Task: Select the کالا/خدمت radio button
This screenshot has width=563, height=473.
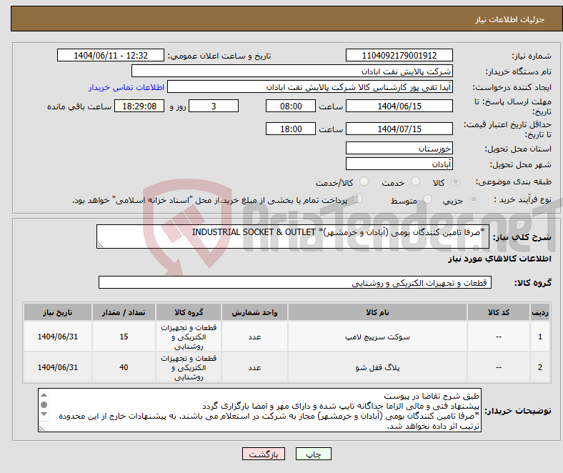Action: click(x=364, y=181)
